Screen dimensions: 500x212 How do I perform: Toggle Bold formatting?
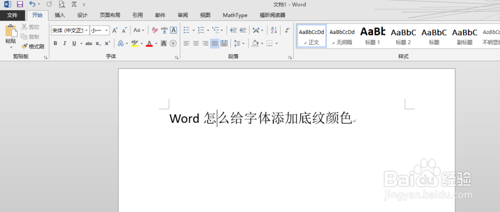pos(55,43)
